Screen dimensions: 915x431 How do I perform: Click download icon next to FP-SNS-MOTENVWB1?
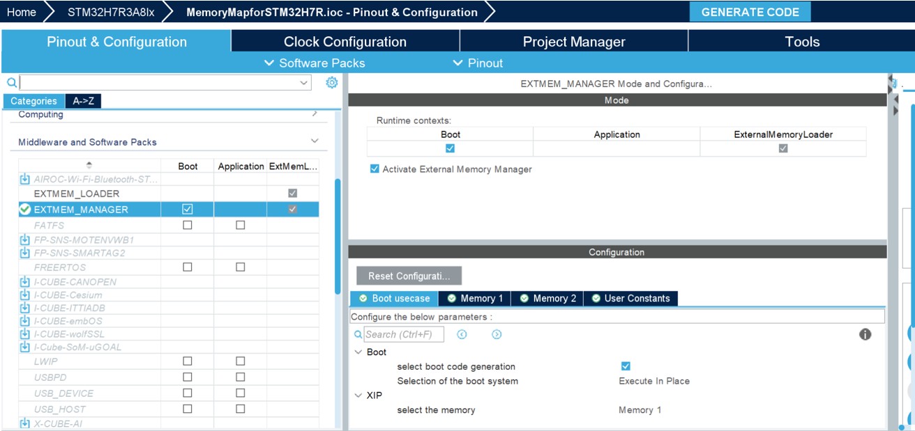point(25,240)
